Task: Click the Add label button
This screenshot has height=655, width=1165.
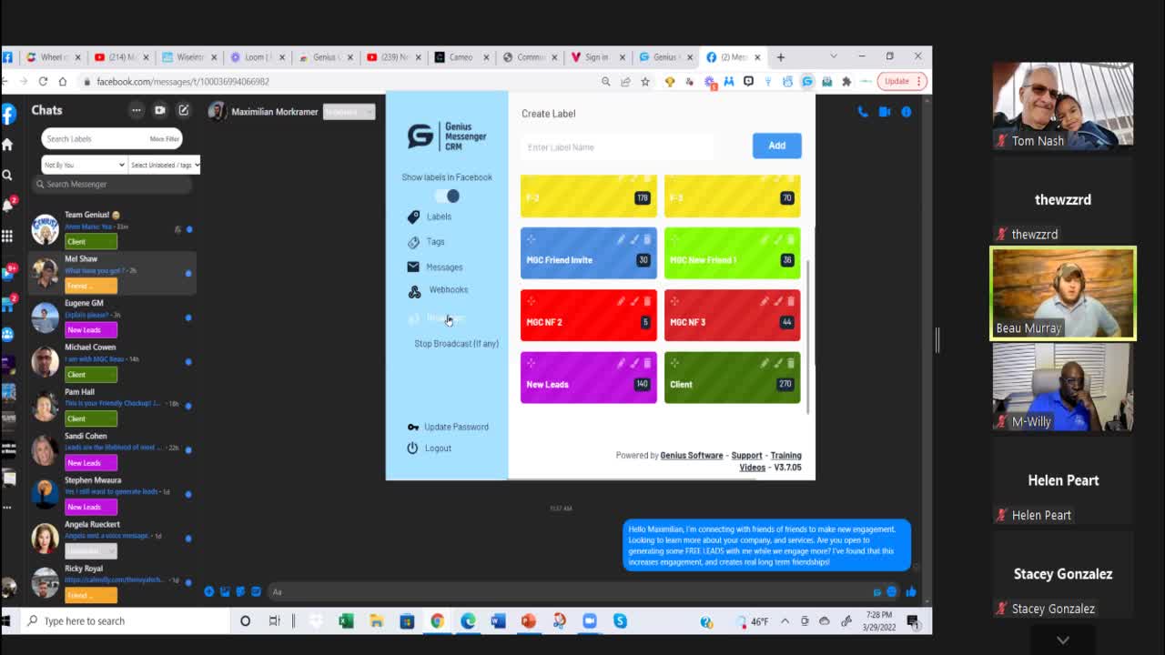Action: [x=776, y=146]
